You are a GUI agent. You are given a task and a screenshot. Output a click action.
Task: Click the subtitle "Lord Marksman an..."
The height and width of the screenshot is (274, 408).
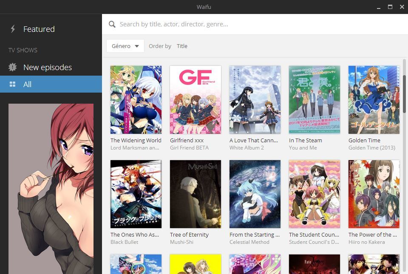point(135,148)
